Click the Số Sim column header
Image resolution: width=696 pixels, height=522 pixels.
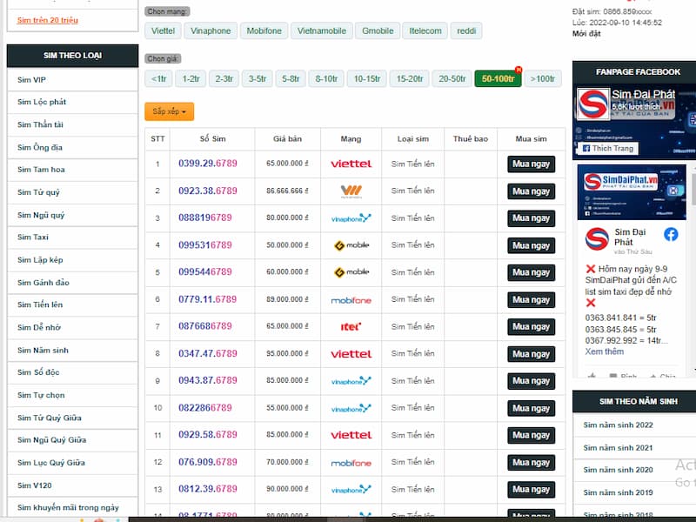pyautogui.click(x=212, y=139)
